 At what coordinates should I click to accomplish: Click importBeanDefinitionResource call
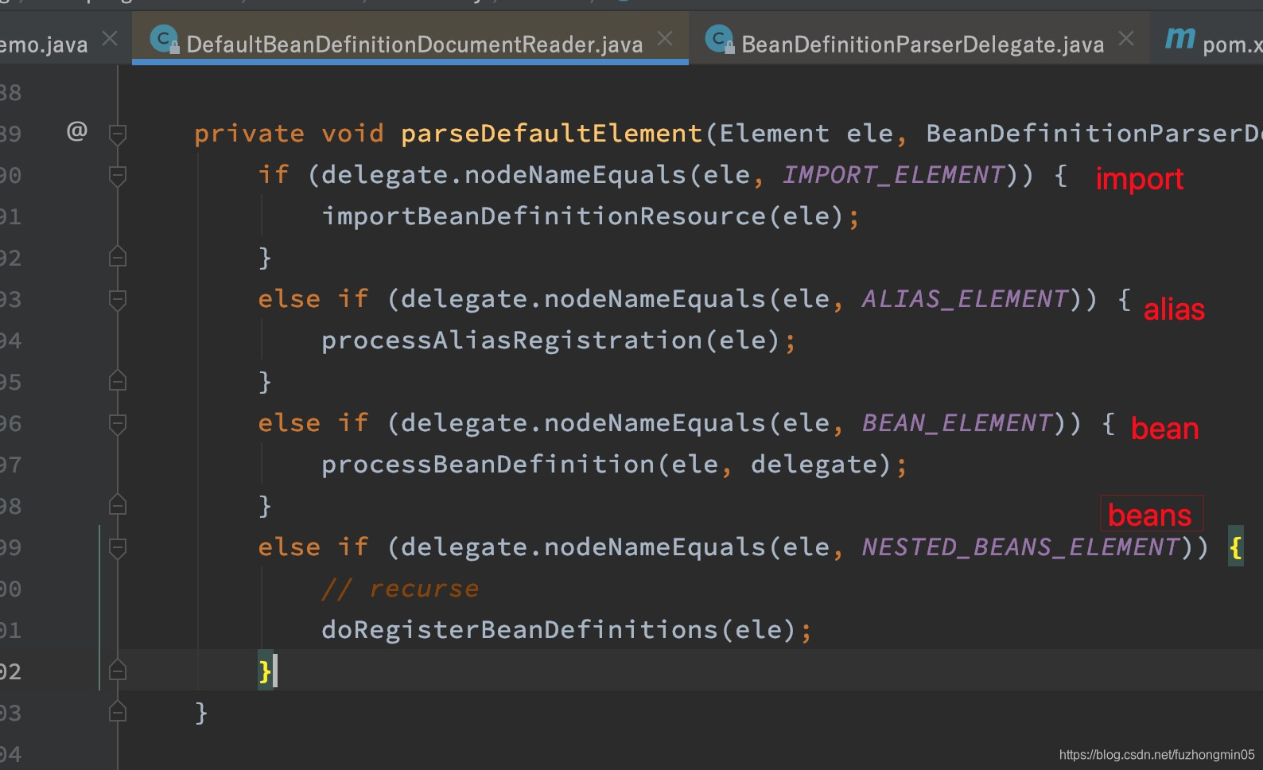tap(543, 216)
